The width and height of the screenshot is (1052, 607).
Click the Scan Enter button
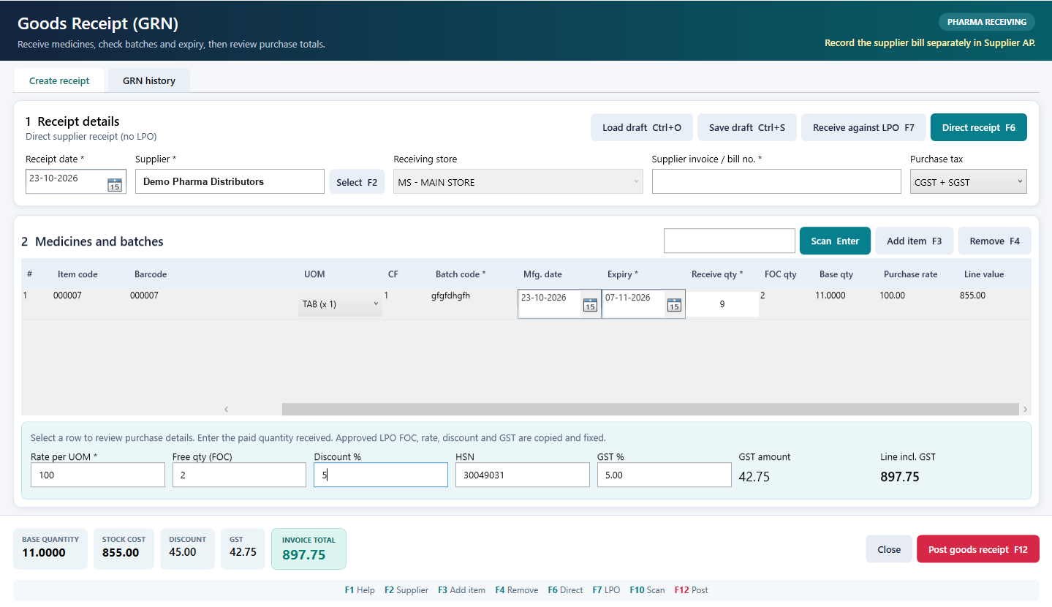click(835, 241)
